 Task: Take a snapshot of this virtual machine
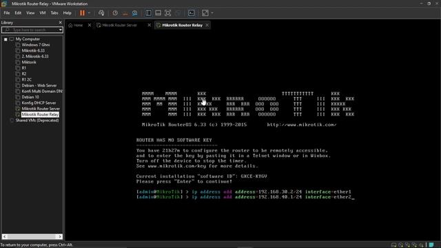click(x=115, y=13)
